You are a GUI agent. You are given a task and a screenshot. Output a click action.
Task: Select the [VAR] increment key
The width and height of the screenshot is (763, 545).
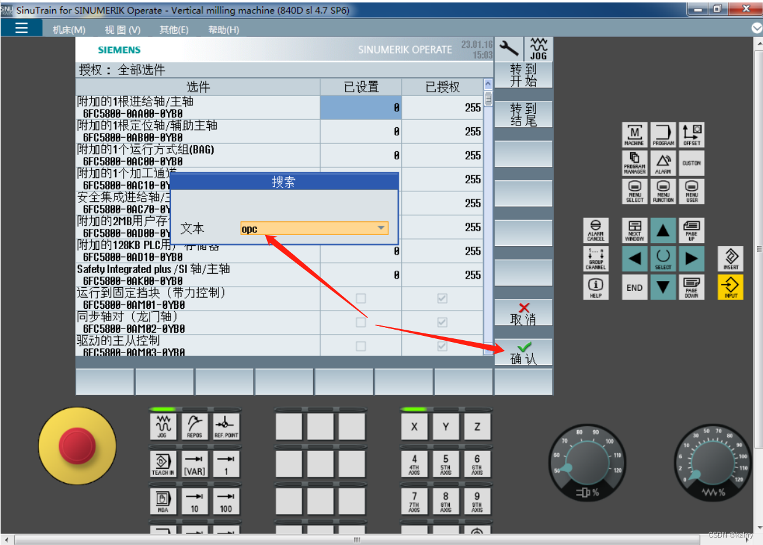pos(194,464)
